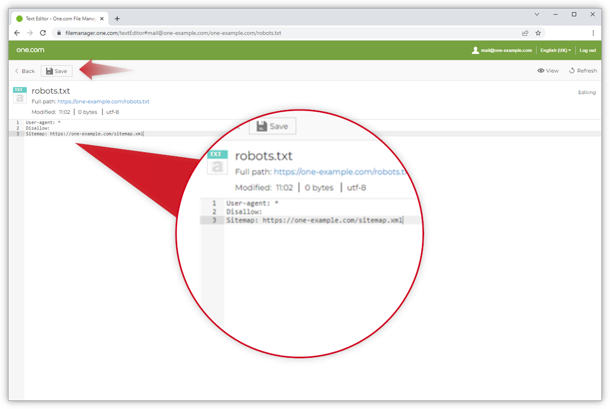The image size is (610, 409).
Task: Open the tab search chevron
Action: 537,14
